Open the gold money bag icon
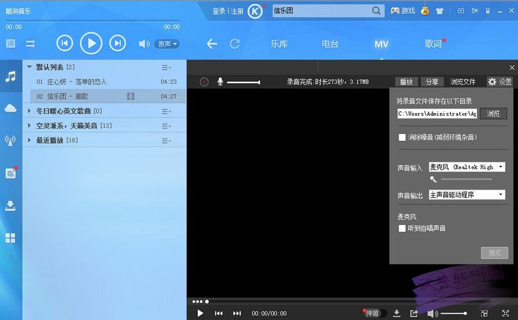Viewport: 518px width, 320px height. point(425,11)
